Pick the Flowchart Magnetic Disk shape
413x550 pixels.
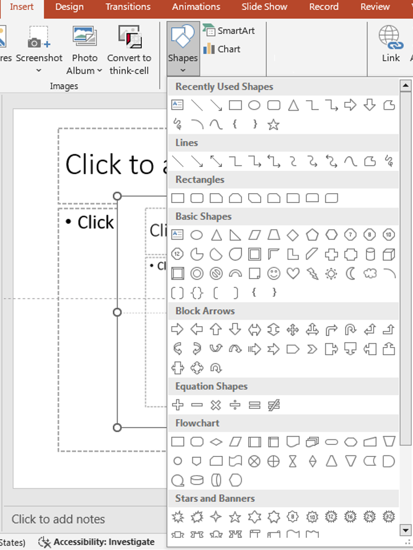[197, 480]
